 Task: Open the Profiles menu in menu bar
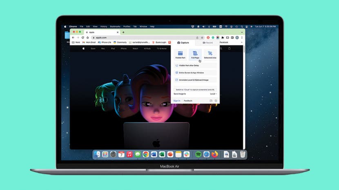click(127, 27)
